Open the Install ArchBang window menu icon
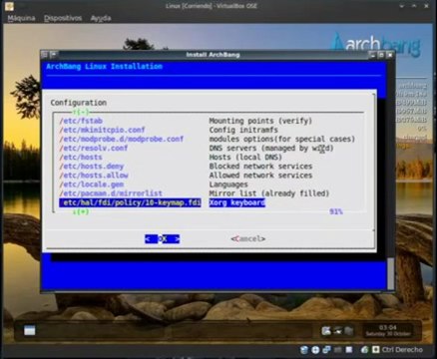The image size is (437, 359). coord(45,55)
